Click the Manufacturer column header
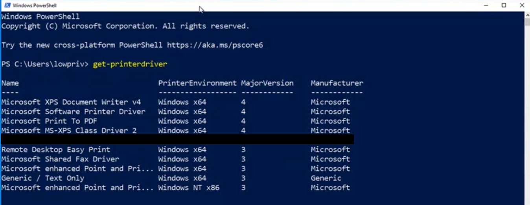Screen dimensions: 530x205 click(x=337, y=83)
